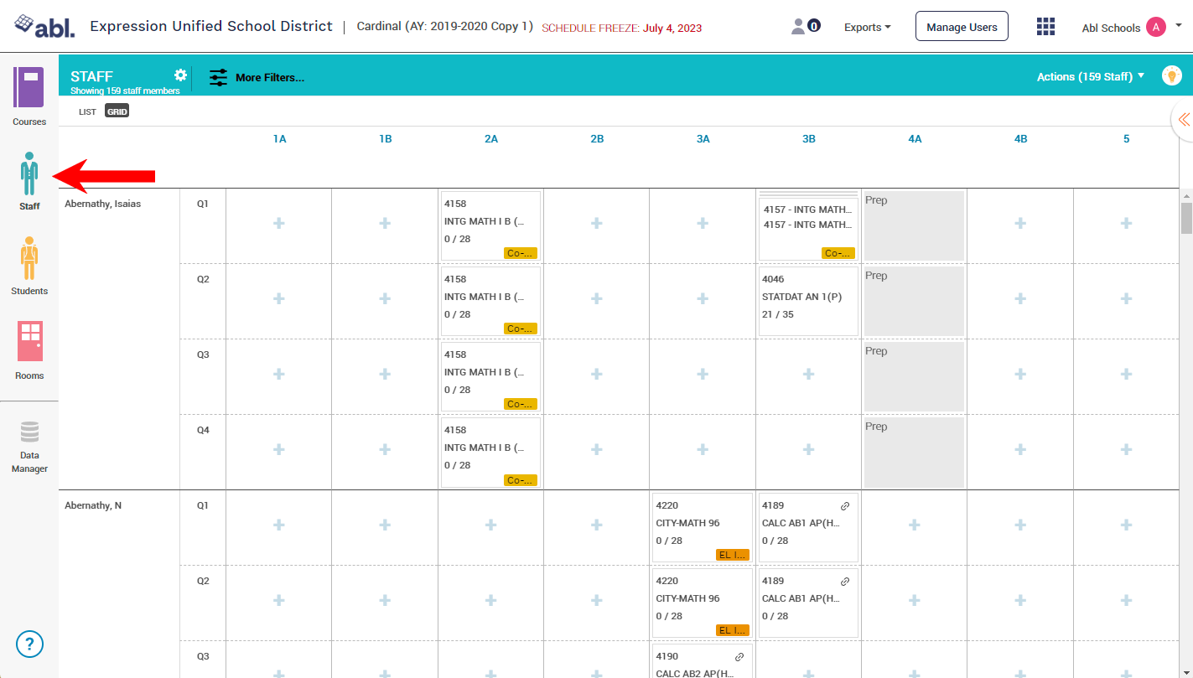
Task: Click the Manage Users button
Action: click(961, 27)
